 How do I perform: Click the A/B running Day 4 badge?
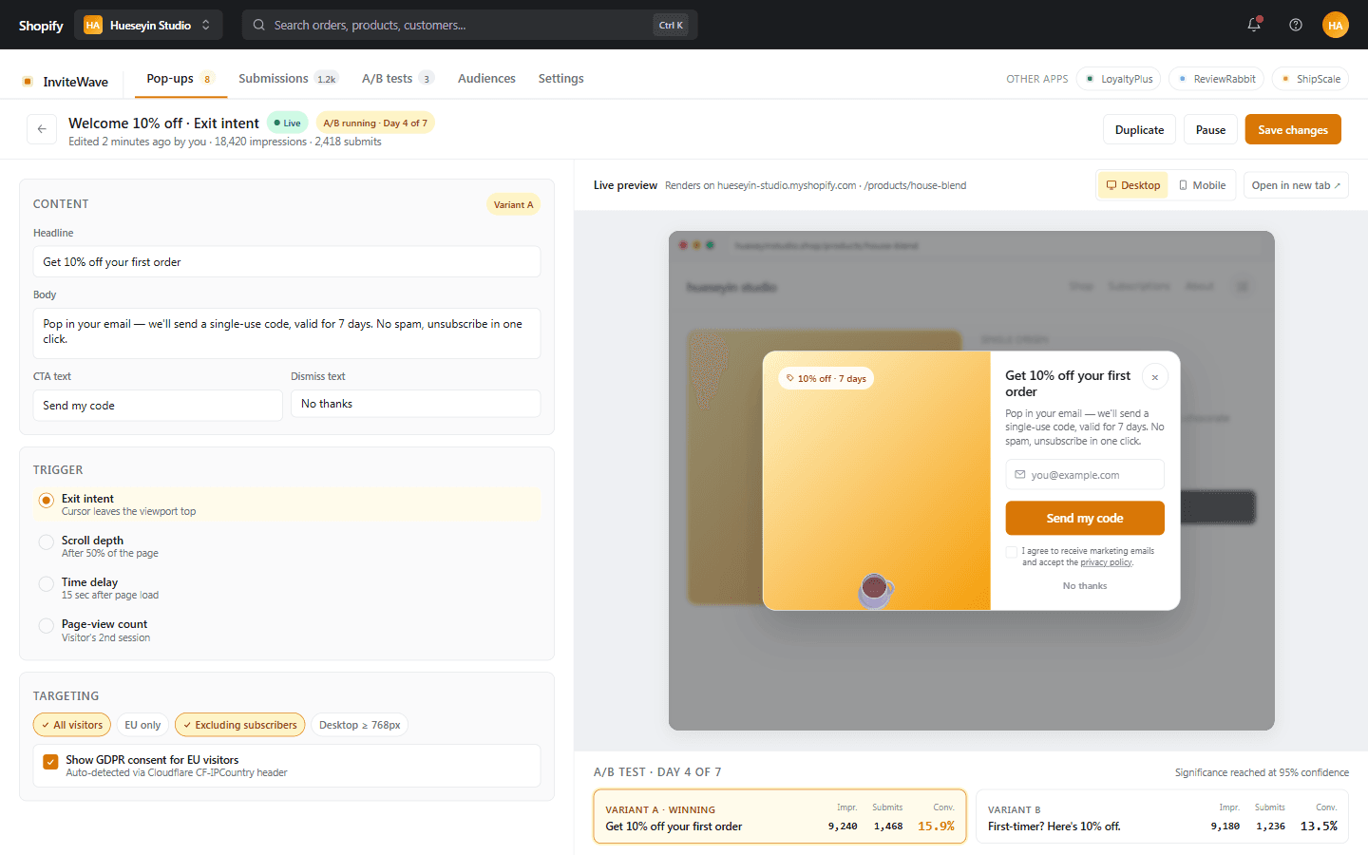[x=375, y=123]
